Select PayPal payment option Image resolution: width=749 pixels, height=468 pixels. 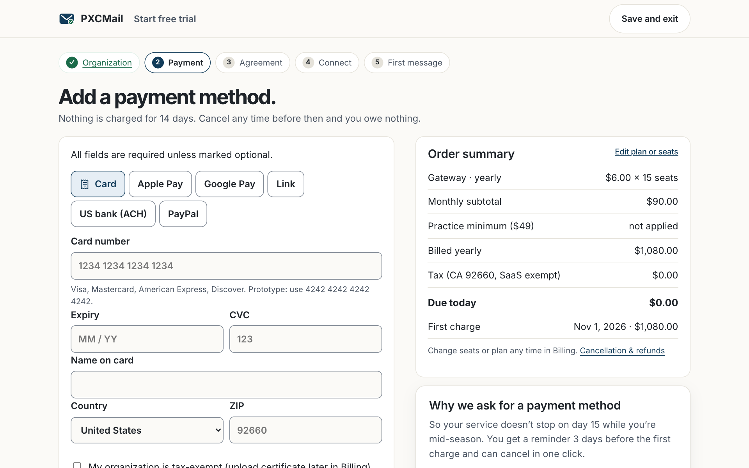point(183,214)
